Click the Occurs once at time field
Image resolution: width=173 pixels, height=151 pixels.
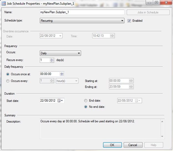49,74
